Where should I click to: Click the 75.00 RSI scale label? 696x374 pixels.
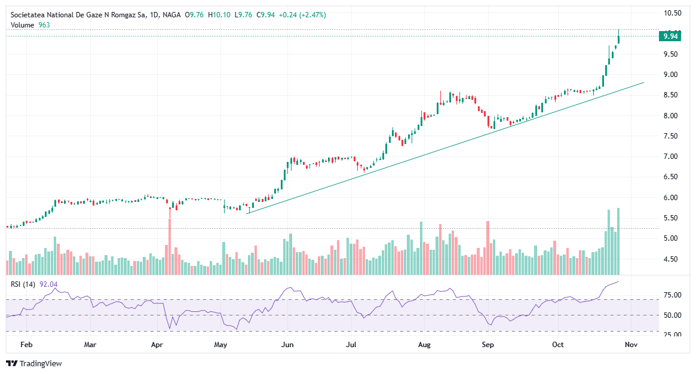click(x=673, y=295)
